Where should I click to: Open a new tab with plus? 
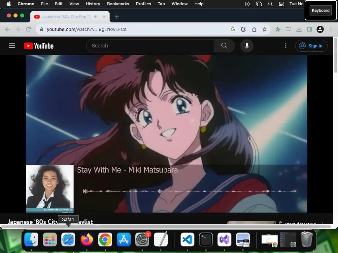tap(117, 17)
